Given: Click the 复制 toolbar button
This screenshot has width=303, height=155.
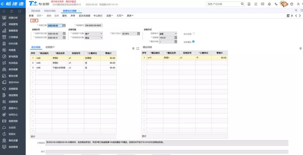Looking at the screenshot, I should [65, 16].
